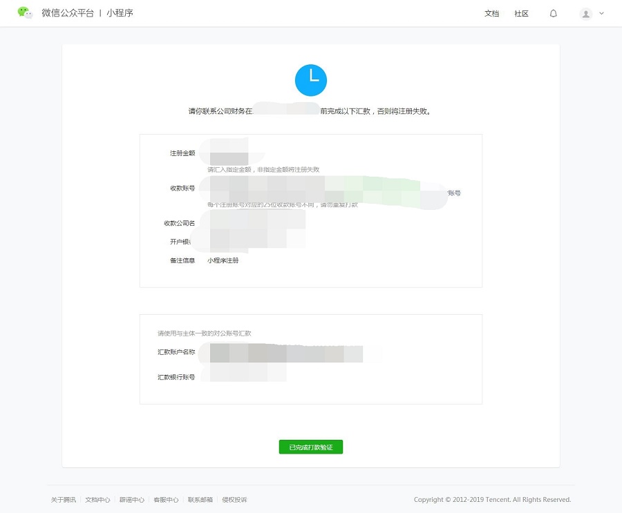
Task: Open the 联系邮箱 footer link
Action: (200, 500)
